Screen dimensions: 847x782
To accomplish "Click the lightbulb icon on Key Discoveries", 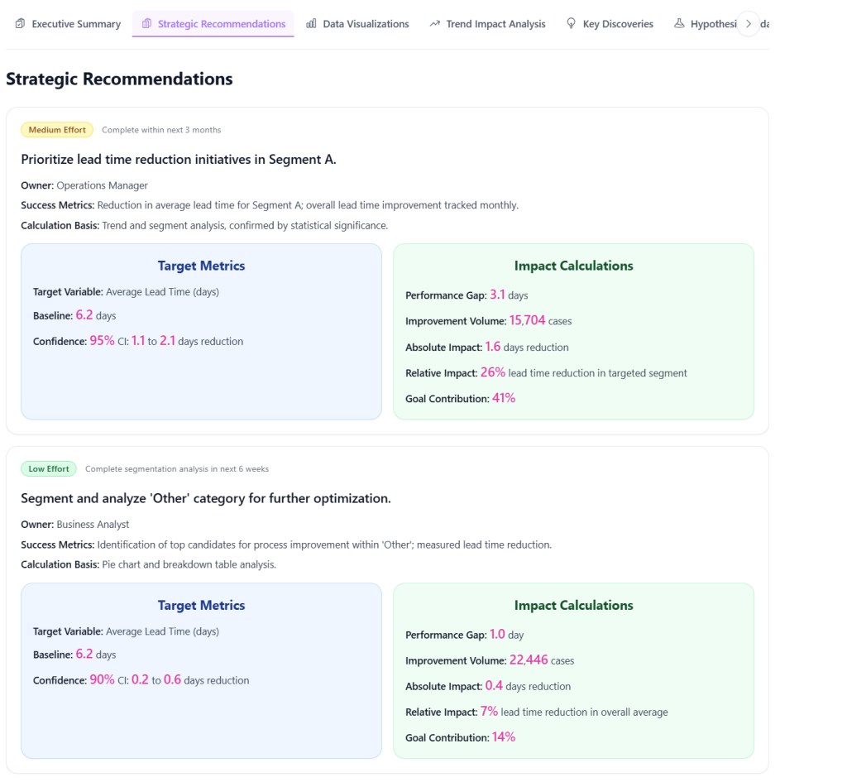I will [x=571, y=23].
